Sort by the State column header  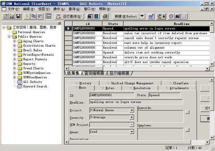113,24
